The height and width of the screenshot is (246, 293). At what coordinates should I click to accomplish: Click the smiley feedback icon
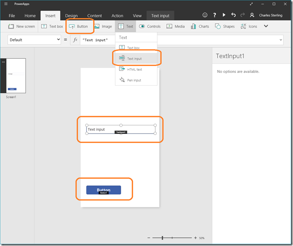point(204,15)
